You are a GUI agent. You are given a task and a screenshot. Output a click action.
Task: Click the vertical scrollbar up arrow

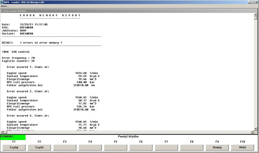[x=255, y=15]
